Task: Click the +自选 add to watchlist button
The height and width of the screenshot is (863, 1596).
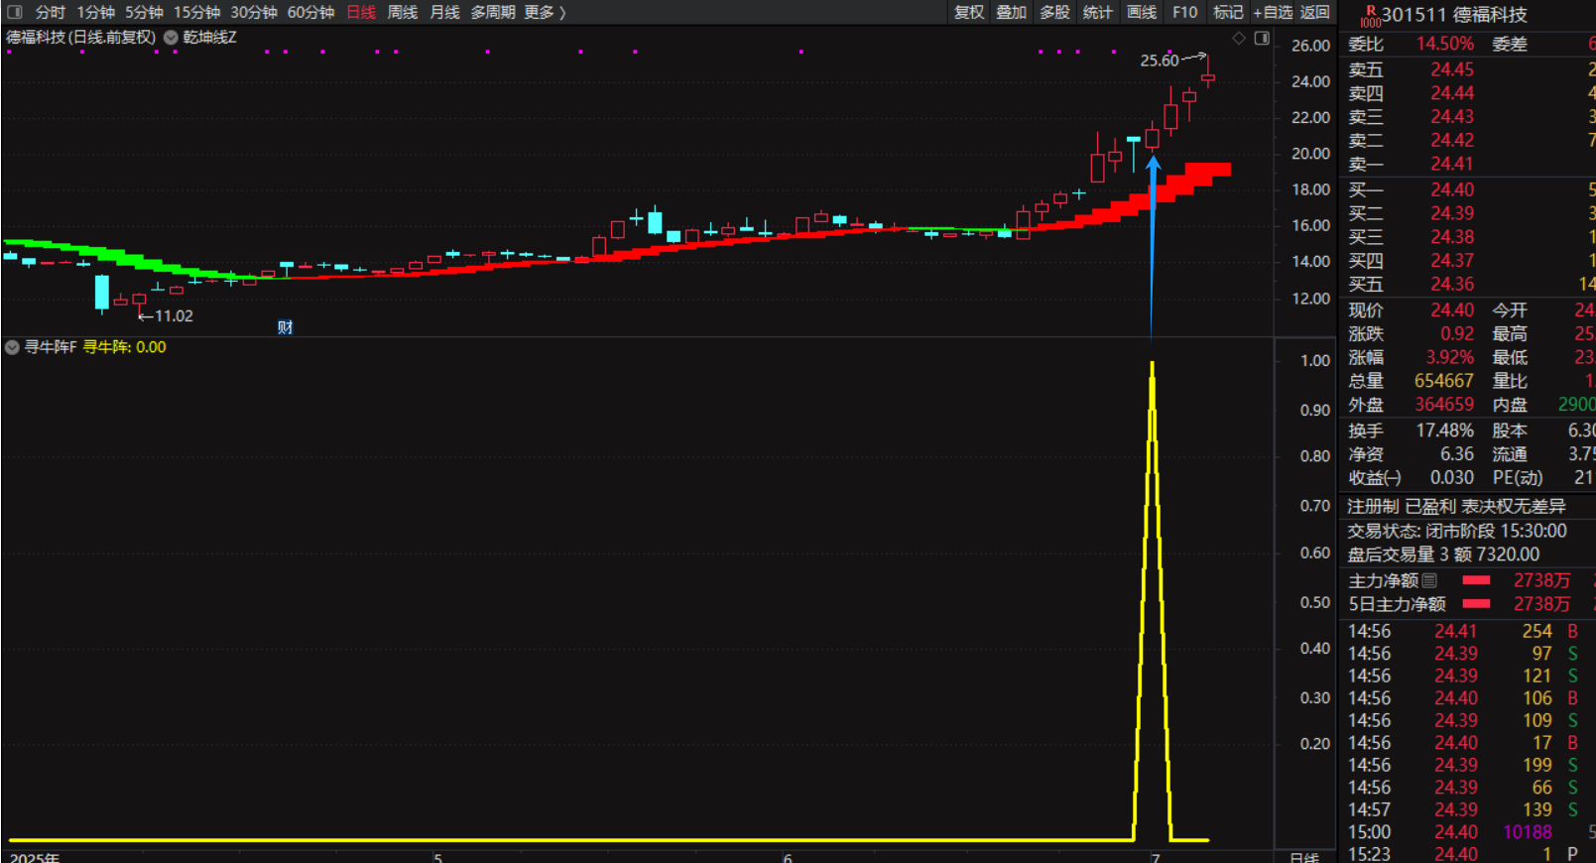Action: [1273, 12]
